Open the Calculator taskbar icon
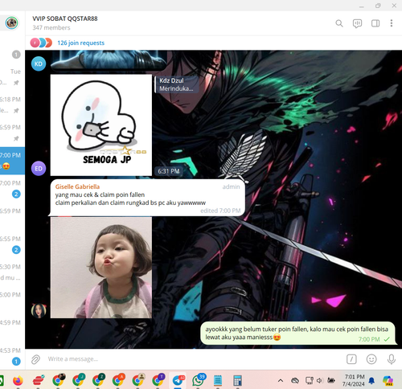 (x=237, y=380)
